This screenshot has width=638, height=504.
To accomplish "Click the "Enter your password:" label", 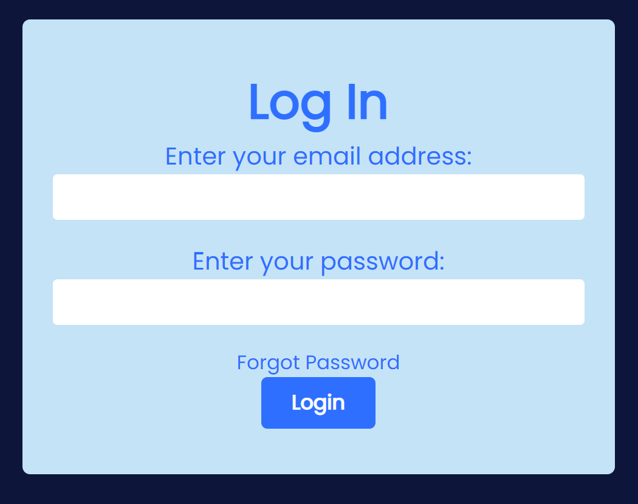I will coord(318,262).
